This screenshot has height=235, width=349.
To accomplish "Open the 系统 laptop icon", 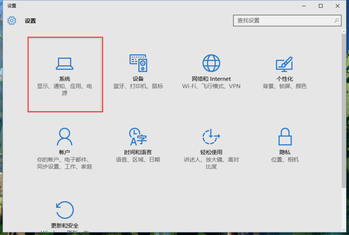I will tap(64, 64).
